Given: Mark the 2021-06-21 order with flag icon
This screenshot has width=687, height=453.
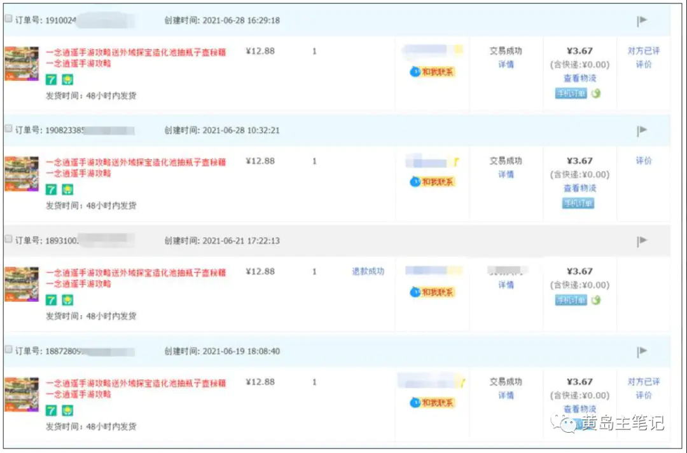Looking at the screenshot, I should [642, 241].
